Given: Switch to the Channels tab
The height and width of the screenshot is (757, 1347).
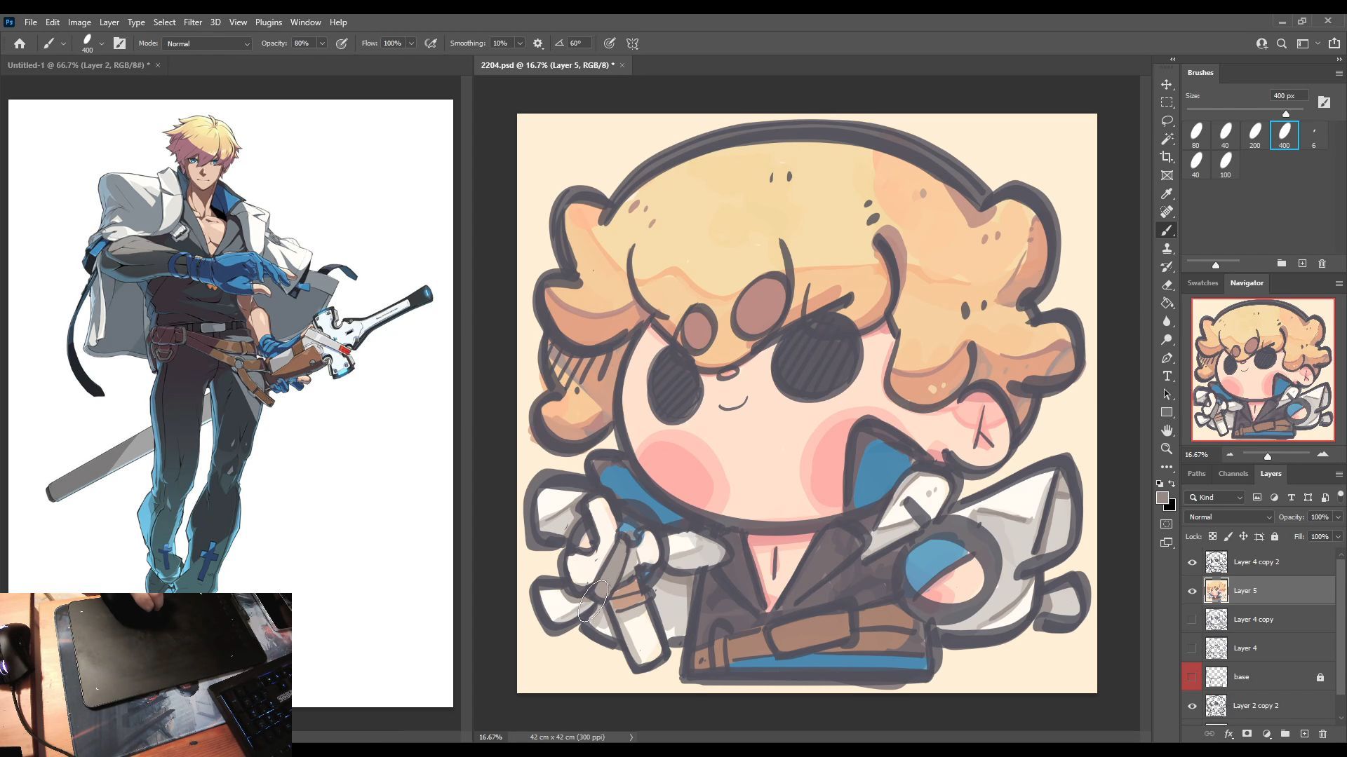Looking at the screenshot, I should click(x=1233, y=474).
